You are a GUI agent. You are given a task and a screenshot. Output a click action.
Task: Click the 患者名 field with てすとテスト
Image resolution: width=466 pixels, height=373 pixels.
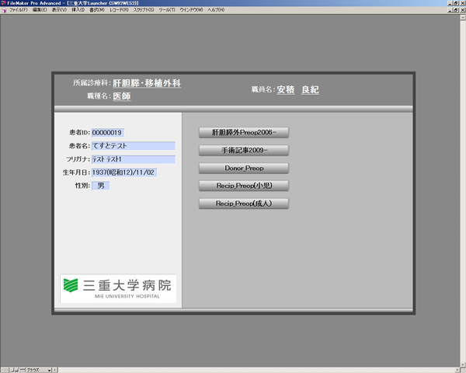(133, 146)
